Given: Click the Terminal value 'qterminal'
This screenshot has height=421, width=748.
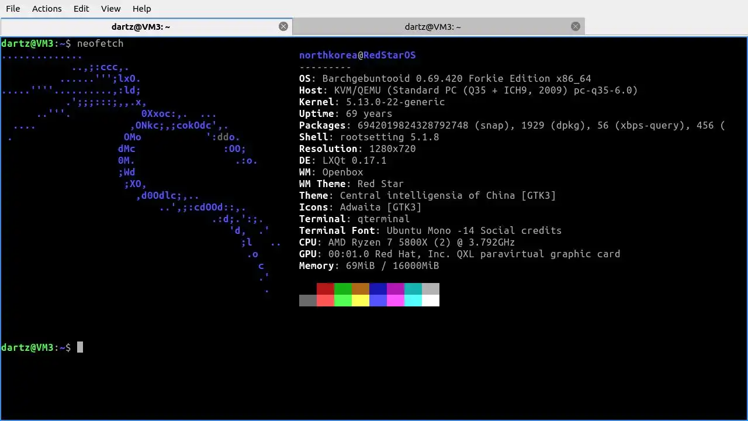Looking at the screenshot, I should pyautogui.click(x=383, y=219).
